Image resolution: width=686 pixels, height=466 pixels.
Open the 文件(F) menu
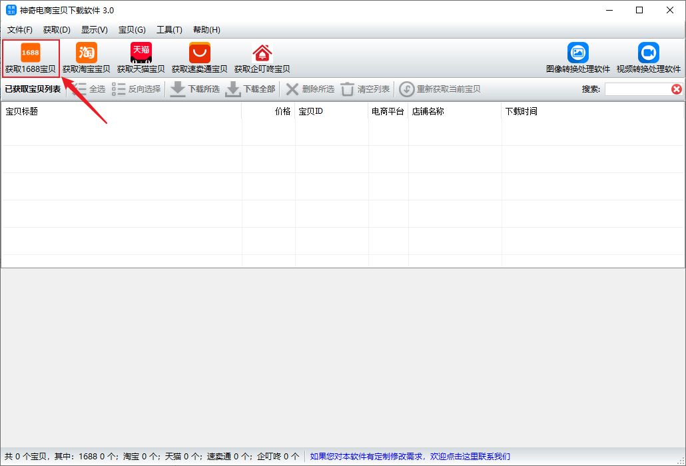[x=20, y=30]
